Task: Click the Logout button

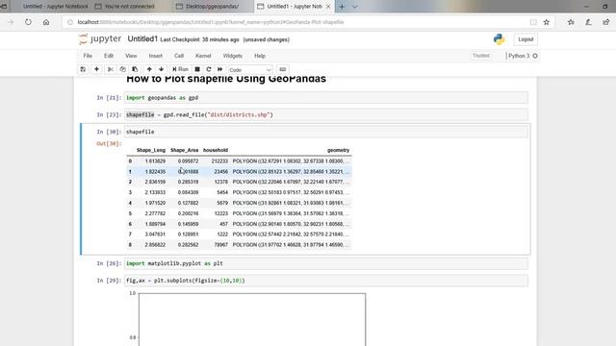Action: click(526, 39)
